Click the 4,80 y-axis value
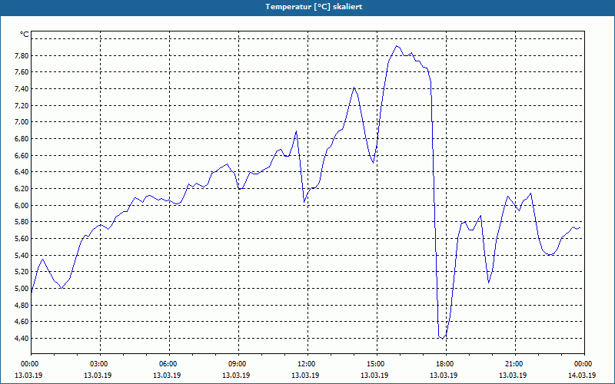The image size is (615, 384). [22, 305]
